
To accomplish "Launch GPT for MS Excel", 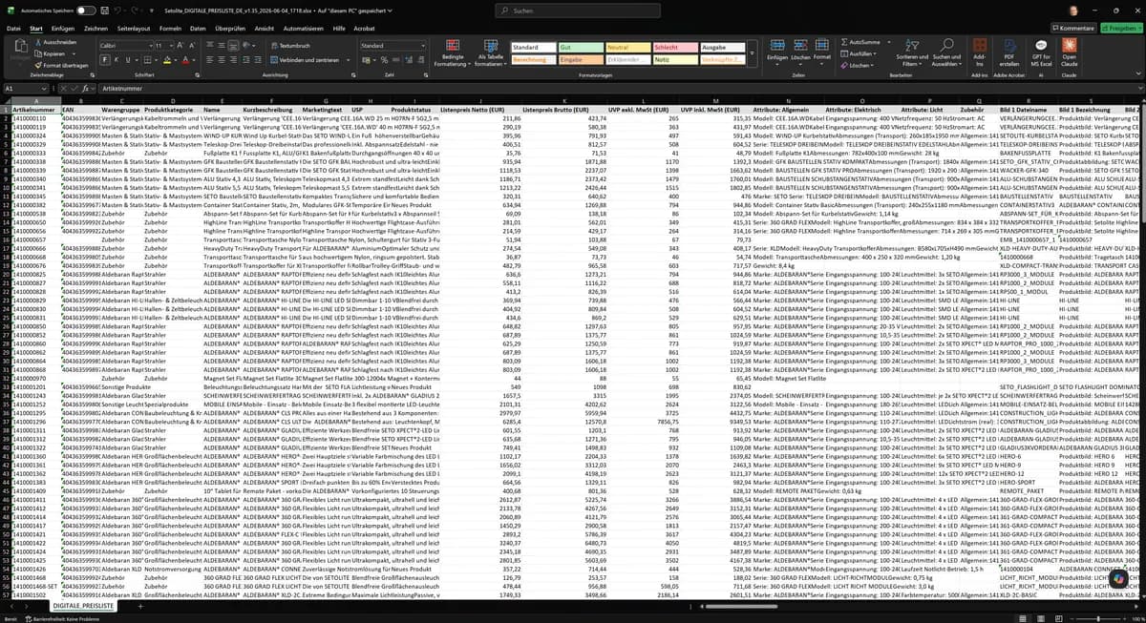I will [1040, 52].
